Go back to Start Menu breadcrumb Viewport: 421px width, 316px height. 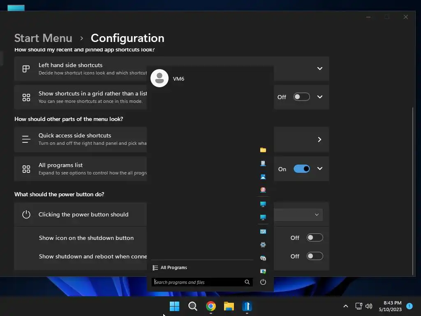43,38
